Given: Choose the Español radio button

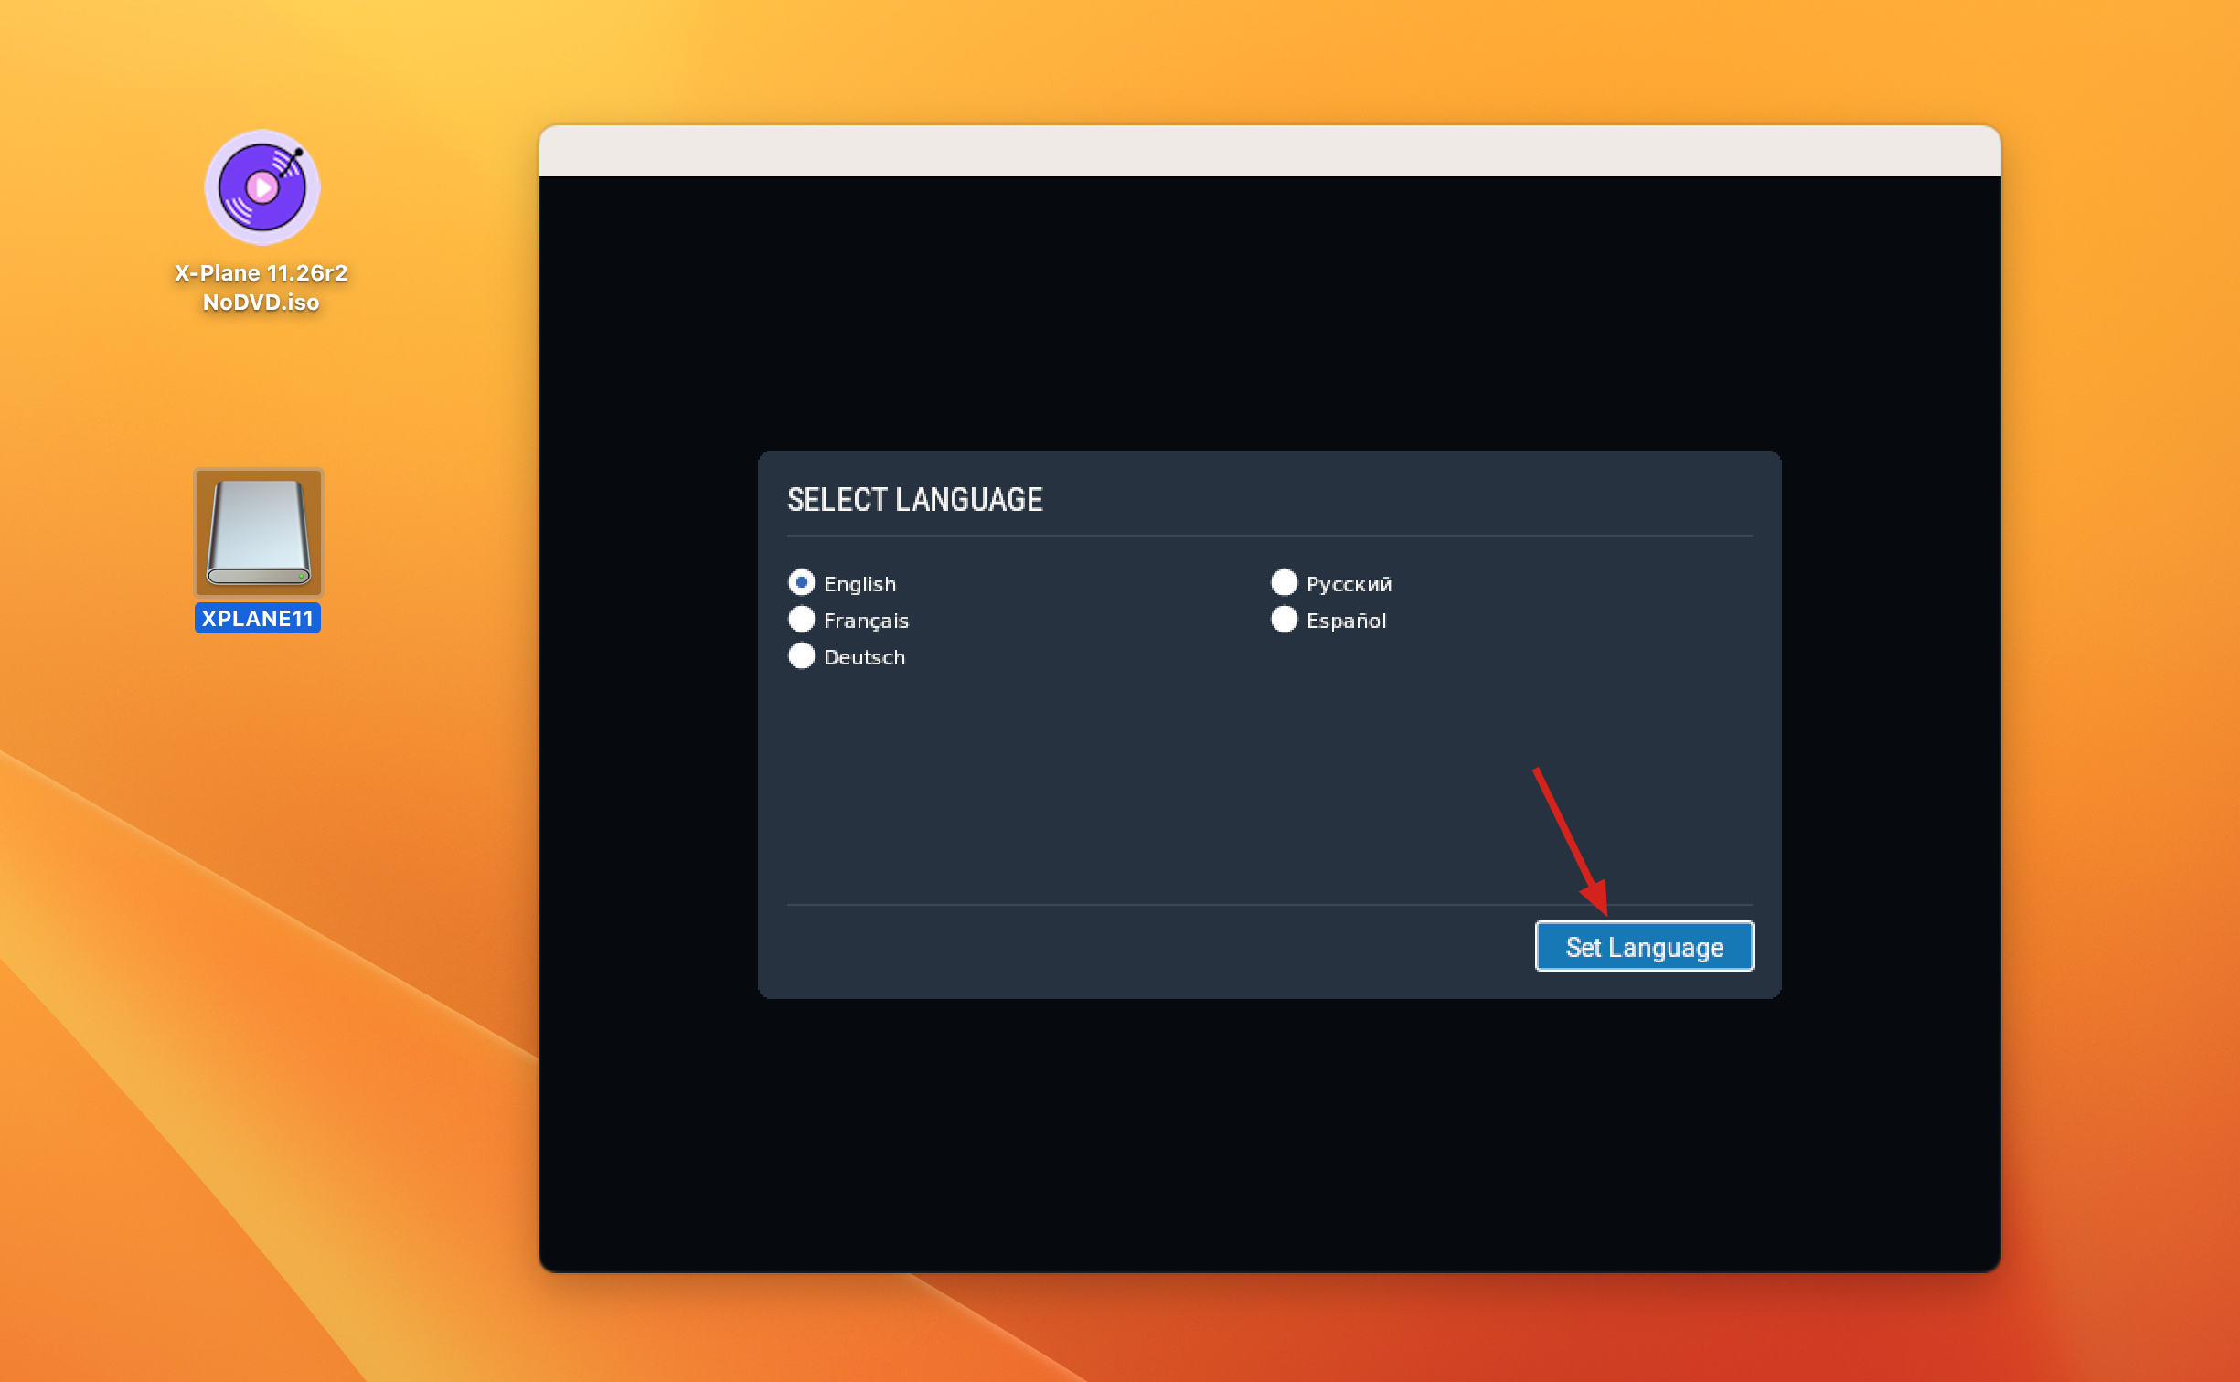Looking at the screenshot, I should (1284, 619).
